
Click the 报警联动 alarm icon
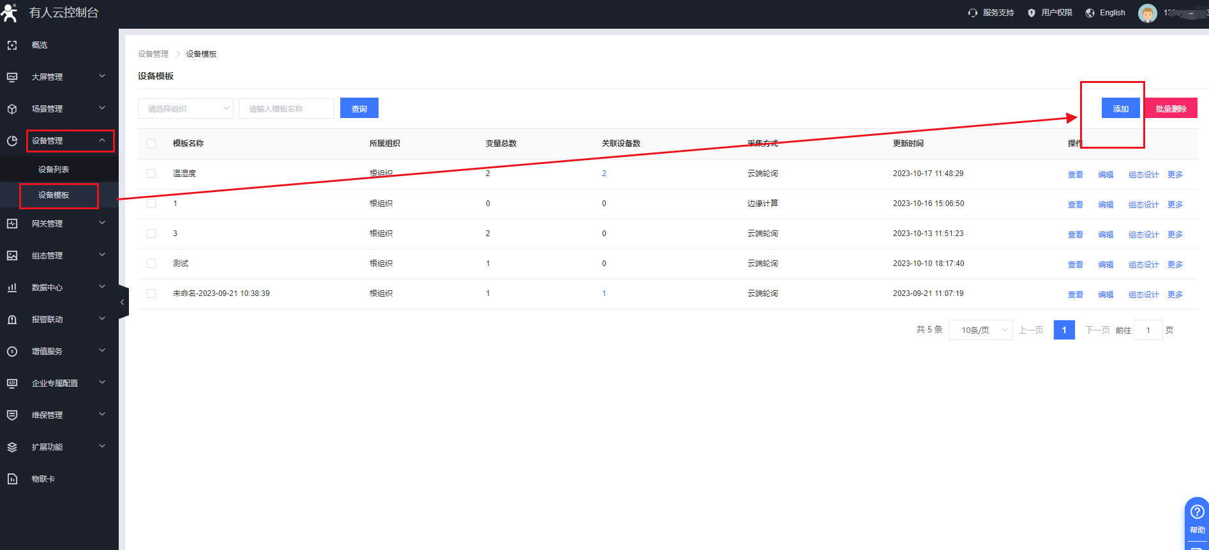pyautogui.click(x=12, y=320)
